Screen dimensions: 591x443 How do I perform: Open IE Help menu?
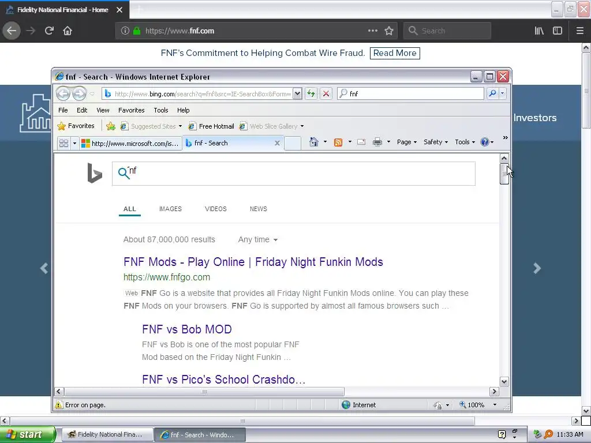(x=183, y=110)
